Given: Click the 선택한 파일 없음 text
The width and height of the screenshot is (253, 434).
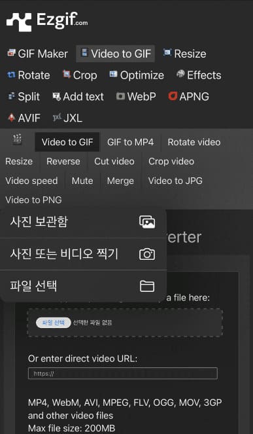Looking at the screenshot, I should (x=92, y=323).
